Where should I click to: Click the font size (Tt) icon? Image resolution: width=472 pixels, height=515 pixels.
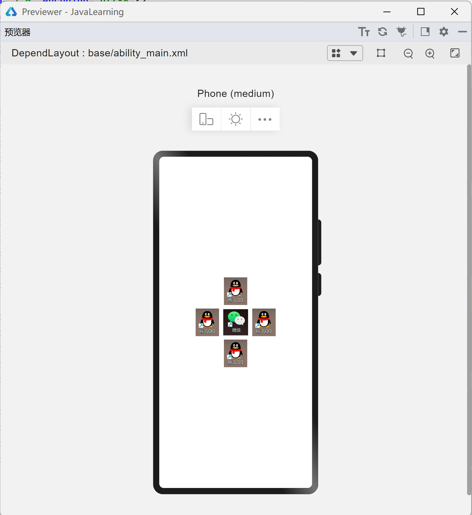click(x=364, y=32)
